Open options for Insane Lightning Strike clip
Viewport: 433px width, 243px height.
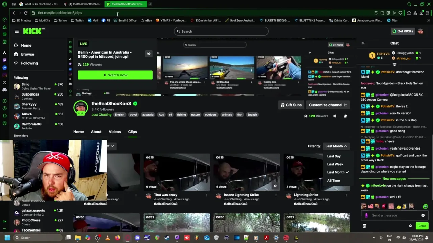coord(276,195)
